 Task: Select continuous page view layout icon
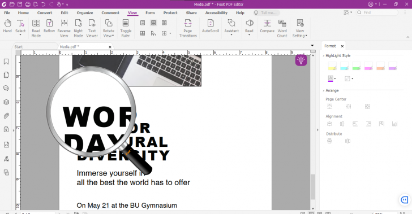153,23
